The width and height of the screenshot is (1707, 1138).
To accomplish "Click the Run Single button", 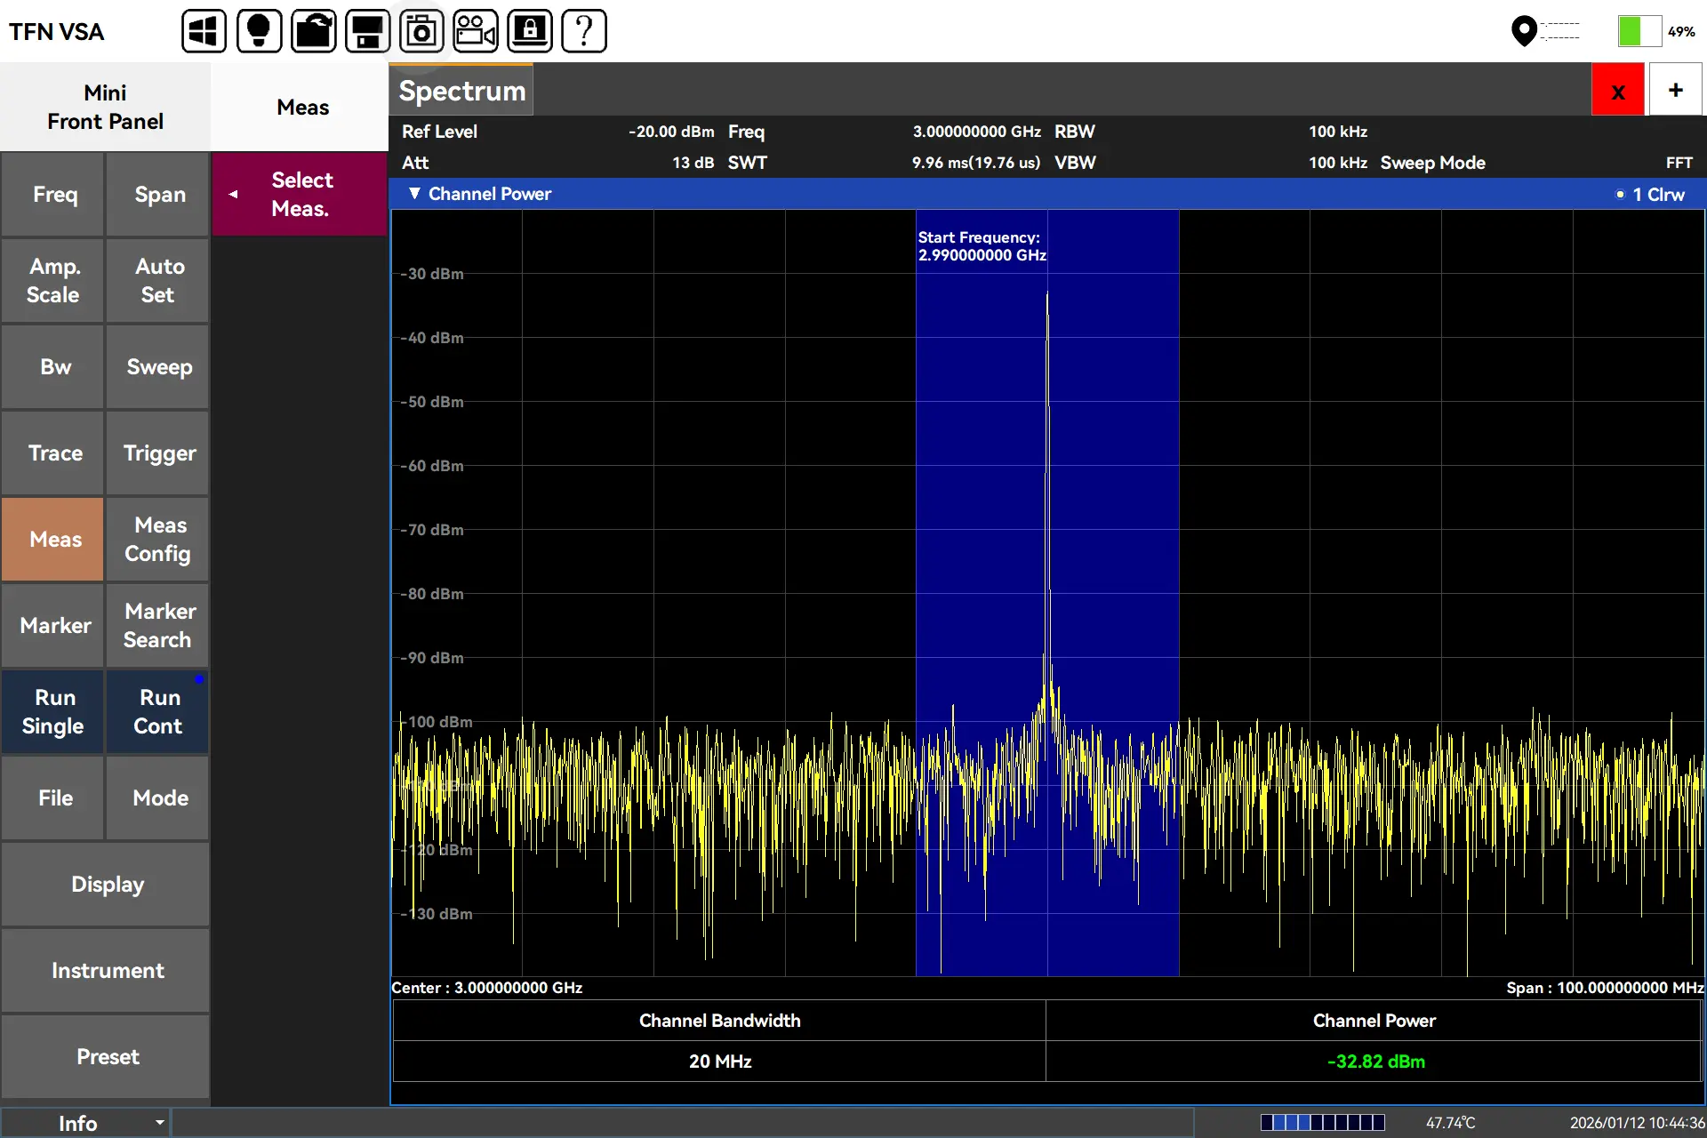I will (53, 711).
